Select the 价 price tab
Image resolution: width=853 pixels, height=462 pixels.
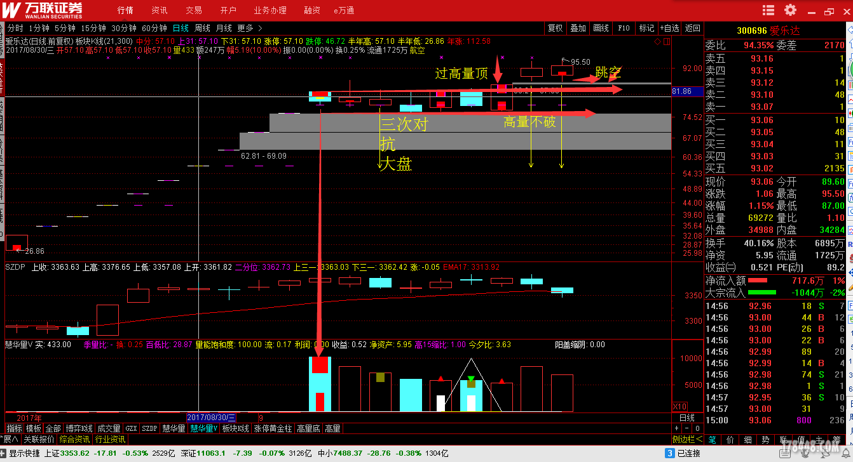pyautogui.click(x=730, y=439)
